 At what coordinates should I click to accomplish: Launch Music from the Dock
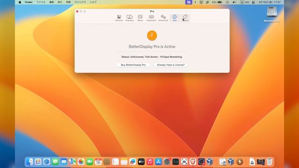pyautogui.click(x=149, y=162)
